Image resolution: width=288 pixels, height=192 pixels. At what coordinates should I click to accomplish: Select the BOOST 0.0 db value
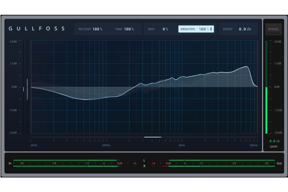click(245, 29)
